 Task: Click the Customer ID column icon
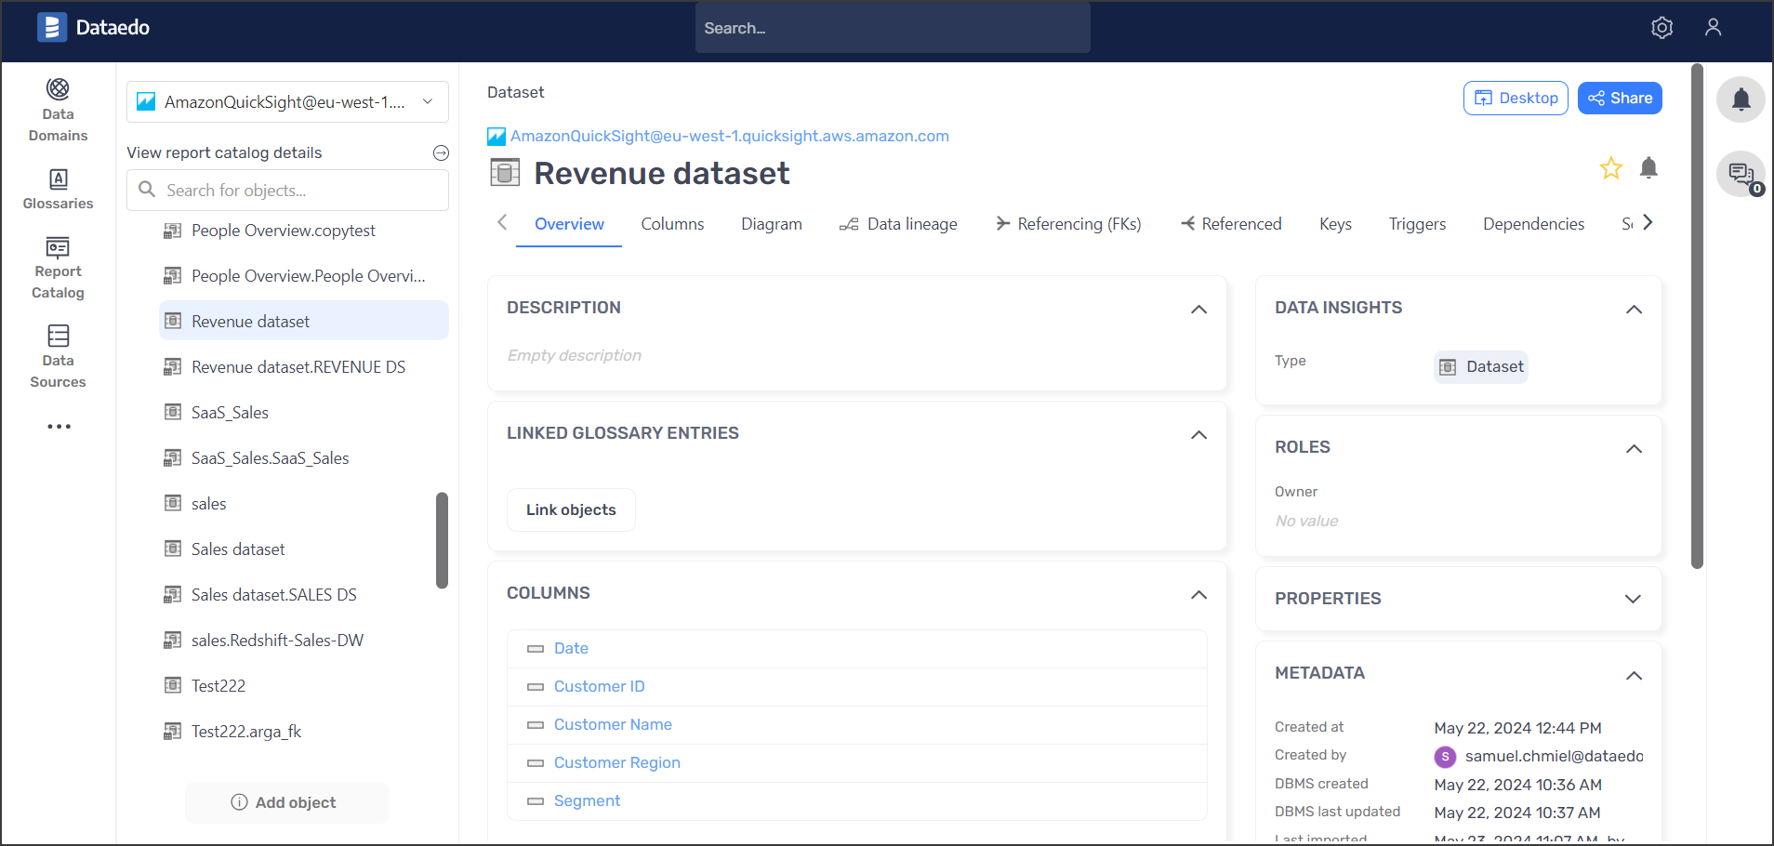point(535,687)
